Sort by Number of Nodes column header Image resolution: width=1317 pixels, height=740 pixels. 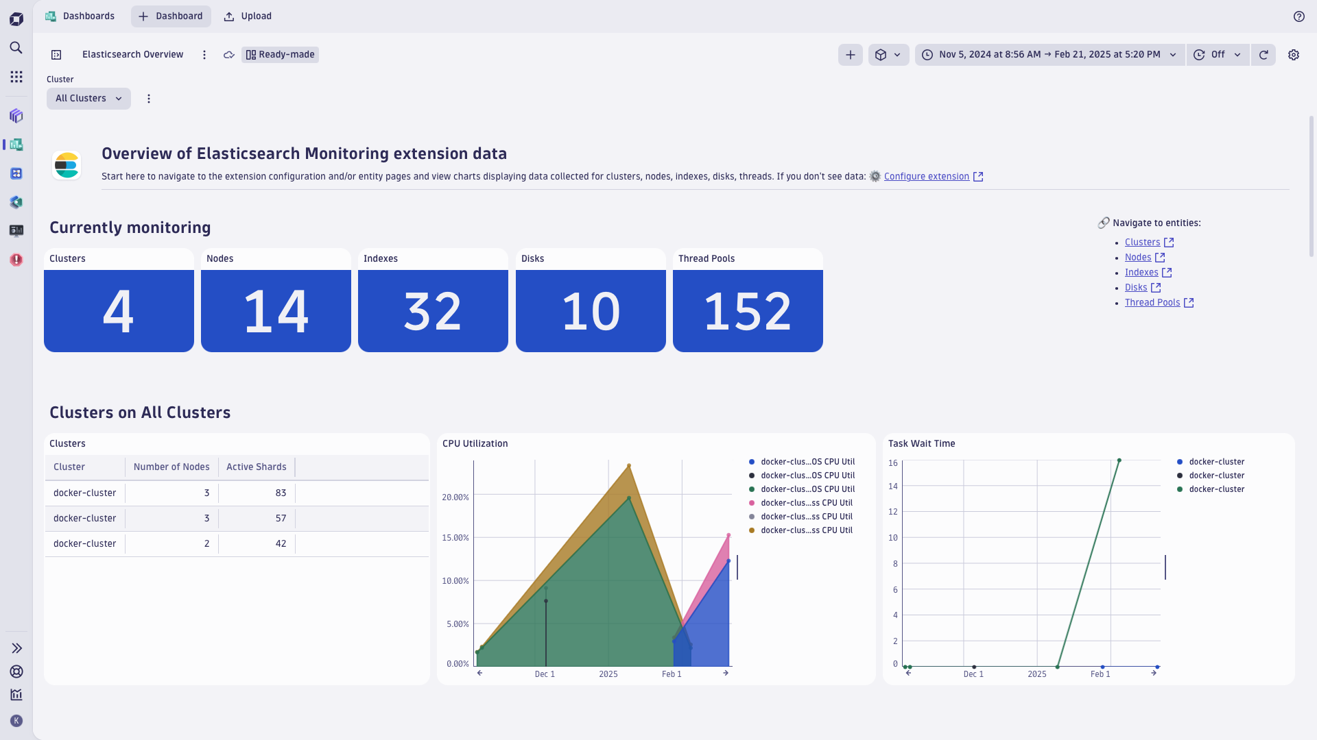point(171,467)
